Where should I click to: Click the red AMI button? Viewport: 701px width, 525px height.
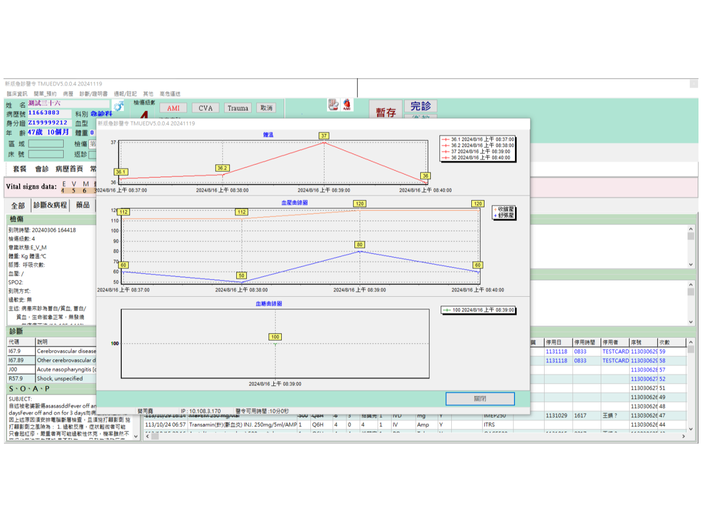[173, 108]
